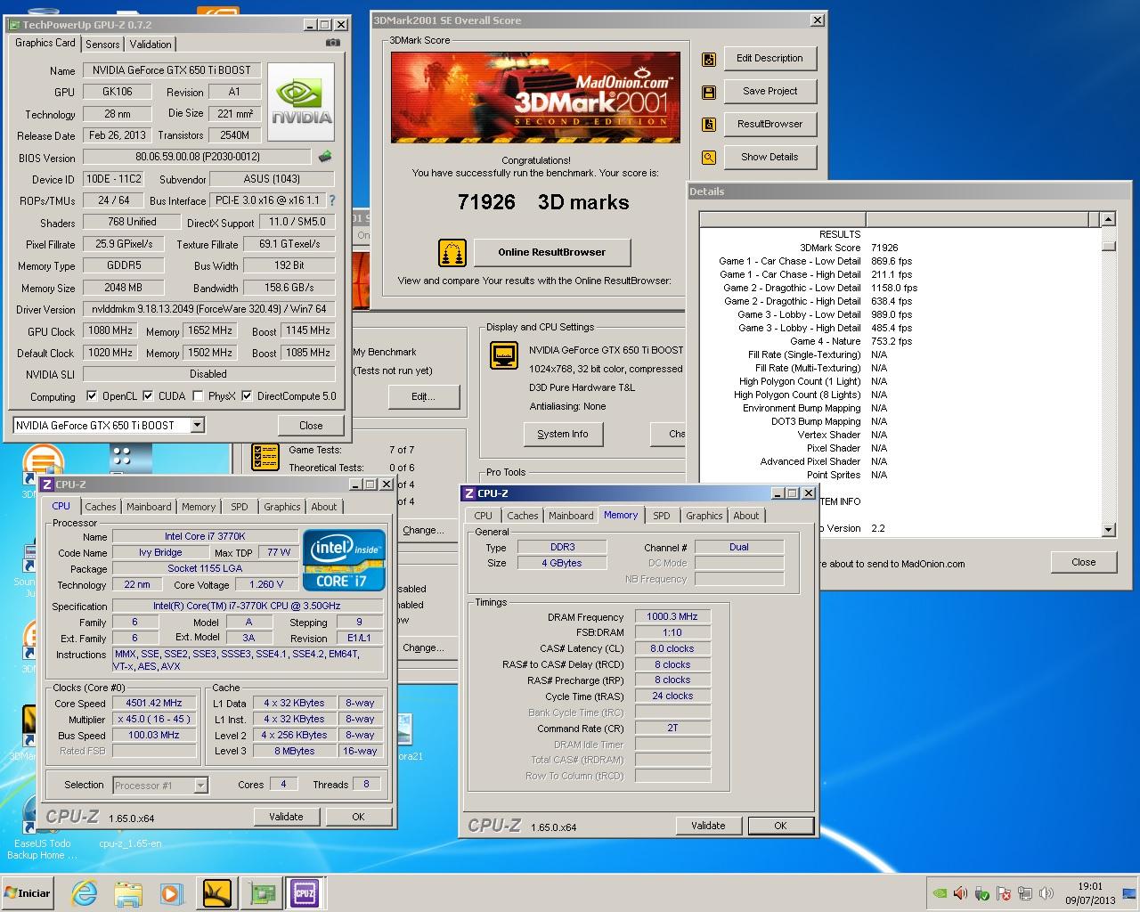Screen dimensions: 1140x912
Task: Click the GPU-Z green taskbar icon
Action: [261, 892]
